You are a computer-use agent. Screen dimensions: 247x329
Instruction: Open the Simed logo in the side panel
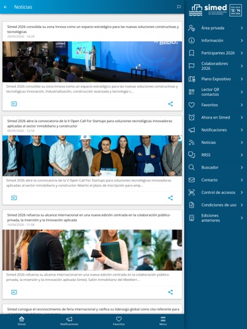pos(215,10)
